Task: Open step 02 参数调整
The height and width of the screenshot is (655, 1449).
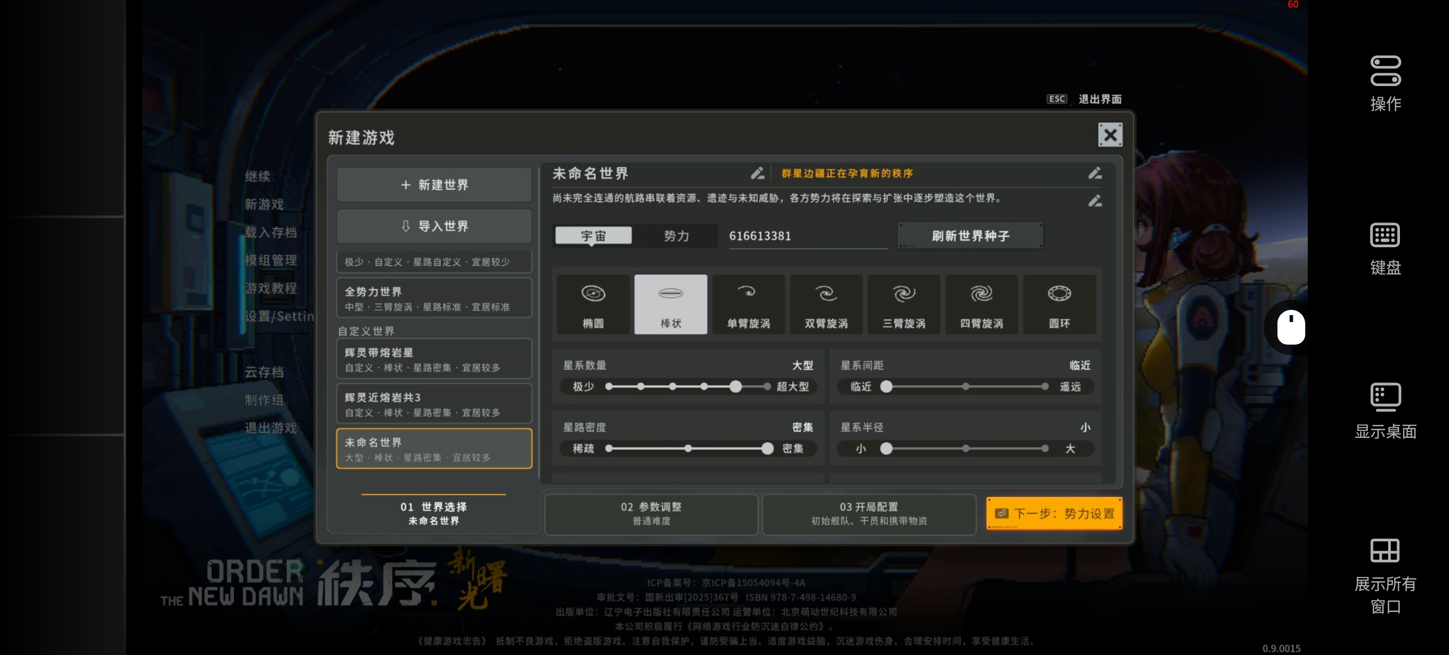Action: [651, 514]
